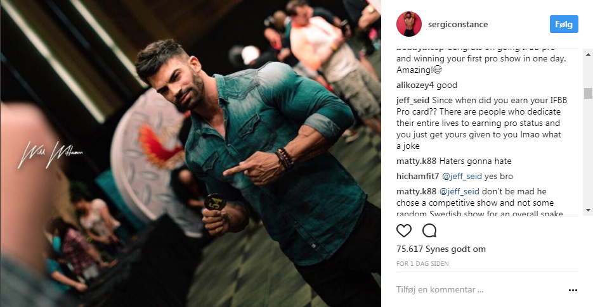Click the @jeff_seid mention in matty.k88's reply
Viewport: 593px width, 307px height.
(459, 191)
